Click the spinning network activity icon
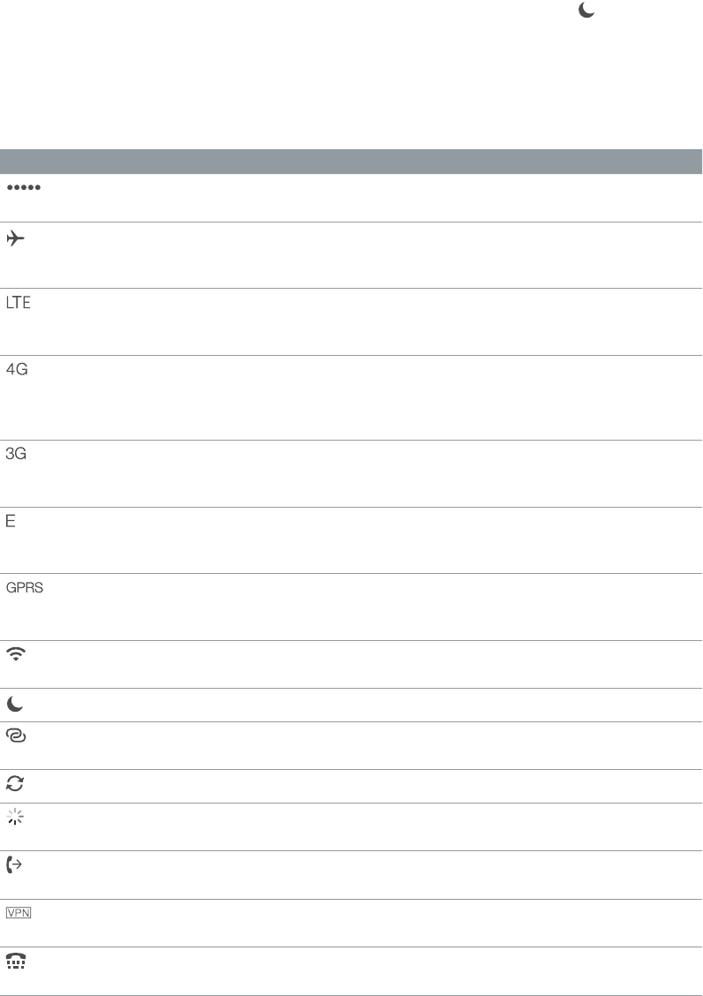Image resolution: width=703 pixels, height=996 pixels. pos(16,818)
